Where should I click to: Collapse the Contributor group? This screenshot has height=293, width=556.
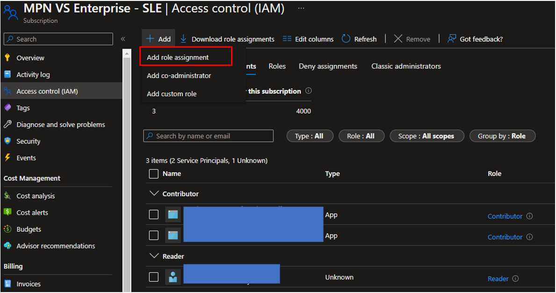pos(154,193)
